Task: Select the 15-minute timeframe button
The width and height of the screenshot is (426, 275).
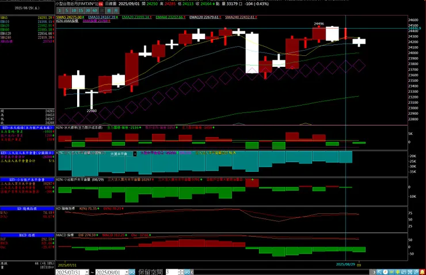Action: tap(81, 10)
